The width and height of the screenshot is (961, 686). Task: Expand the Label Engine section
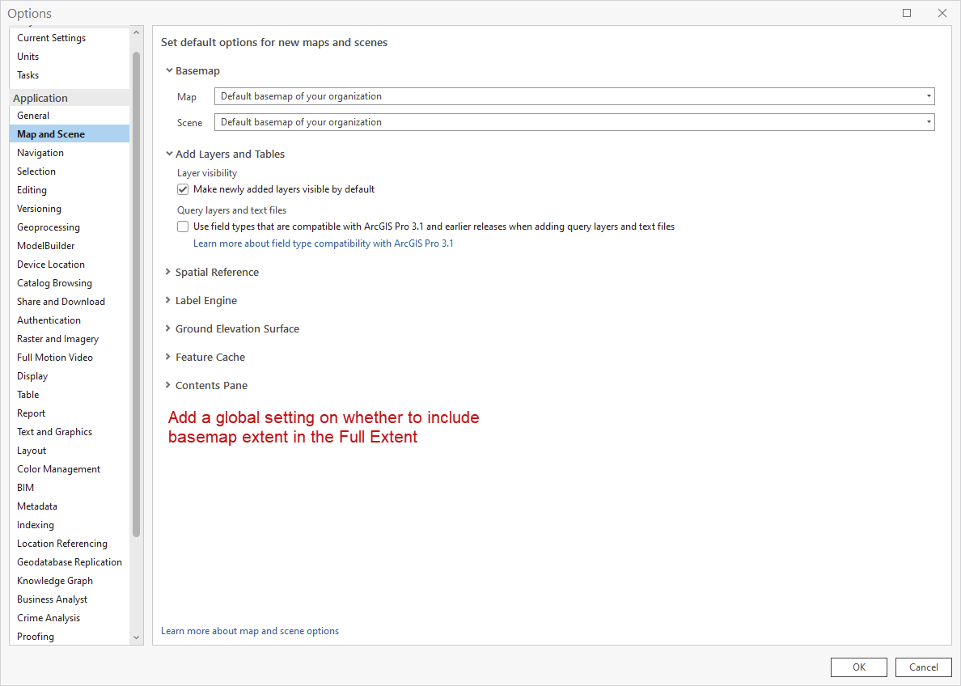(x=168, y=301)
